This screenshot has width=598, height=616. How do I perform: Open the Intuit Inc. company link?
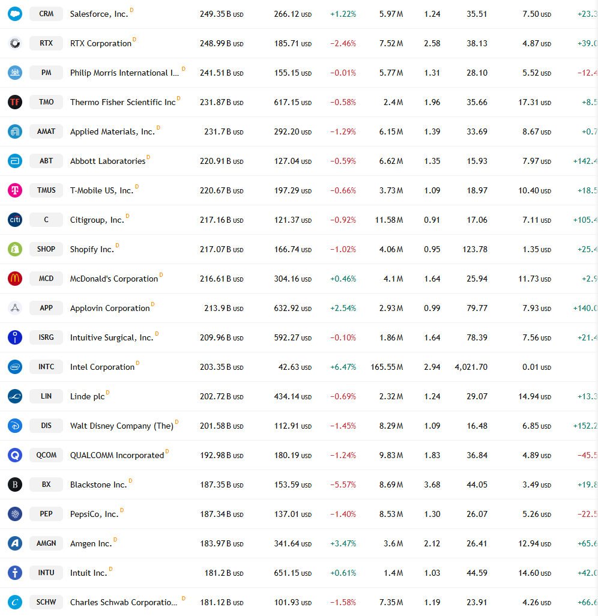[89, 573]
